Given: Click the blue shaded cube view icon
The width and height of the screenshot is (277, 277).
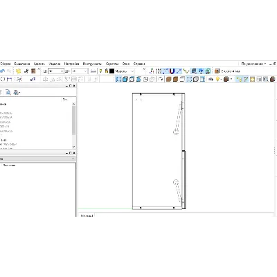Looking at the screenshot, I should point(125,79).
